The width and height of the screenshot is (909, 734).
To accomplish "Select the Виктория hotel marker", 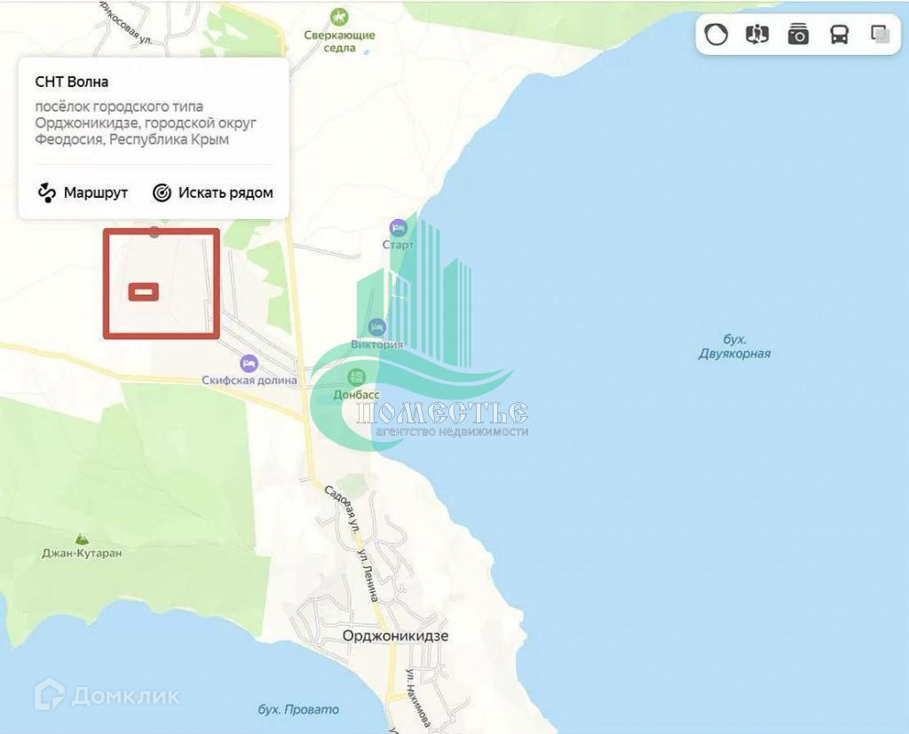I will pos(376,328).
